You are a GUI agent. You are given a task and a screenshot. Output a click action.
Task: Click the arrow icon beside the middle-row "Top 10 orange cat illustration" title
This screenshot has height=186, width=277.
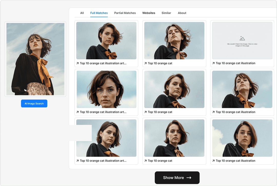pyautogui.click(x=214, y=112)
